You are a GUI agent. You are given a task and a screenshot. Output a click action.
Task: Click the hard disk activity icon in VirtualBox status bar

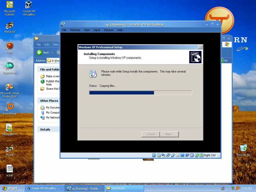pyautogui.click(x=154, y=155)
